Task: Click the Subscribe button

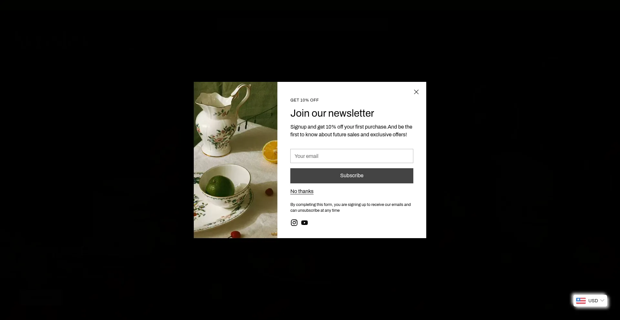Action: pos(352,176)
